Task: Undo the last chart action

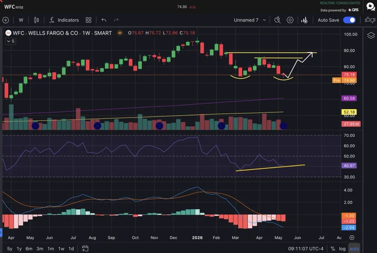Action: (x=104, y=20)
